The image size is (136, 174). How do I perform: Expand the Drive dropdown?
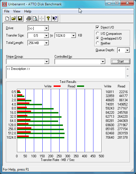point(46,28)
